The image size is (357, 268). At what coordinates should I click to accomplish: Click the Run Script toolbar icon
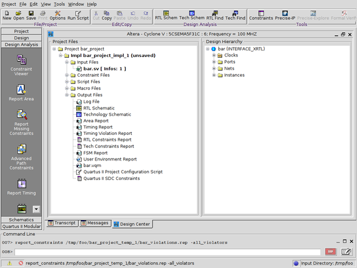click(79, 15)
